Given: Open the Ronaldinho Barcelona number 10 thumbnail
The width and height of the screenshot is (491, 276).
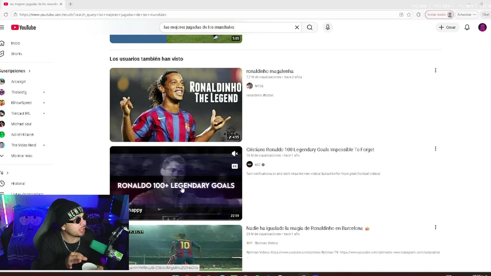Looking at the screenshot, I should pyautogui.click(x=185, y=248).
